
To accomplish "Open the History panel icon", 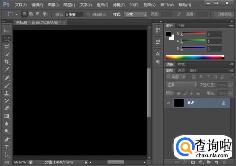I will pos(158,30).
